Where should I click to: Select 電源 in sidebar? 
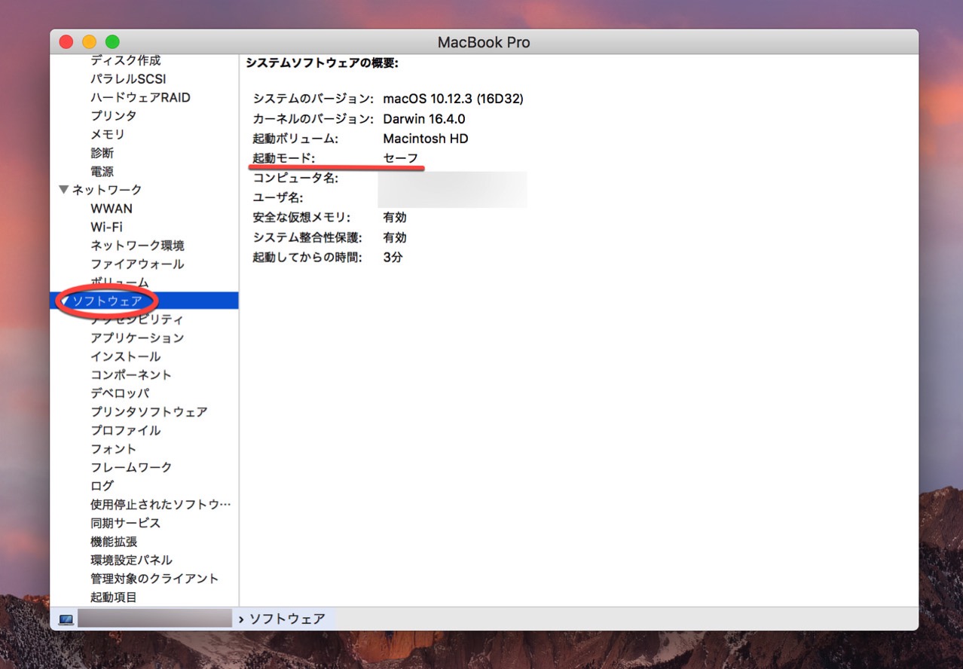(102, 172)
